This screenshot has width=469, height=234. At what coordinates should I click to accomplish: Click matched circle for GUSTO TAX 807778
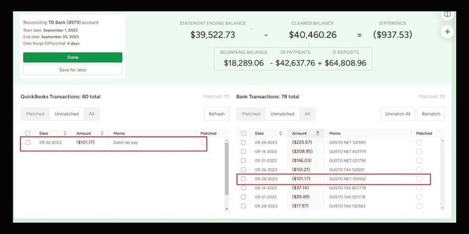point(419,188)
